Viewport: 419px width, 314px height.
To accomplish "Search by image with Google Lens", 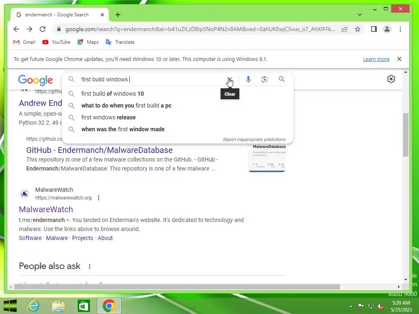I will [x=265, y=79].
